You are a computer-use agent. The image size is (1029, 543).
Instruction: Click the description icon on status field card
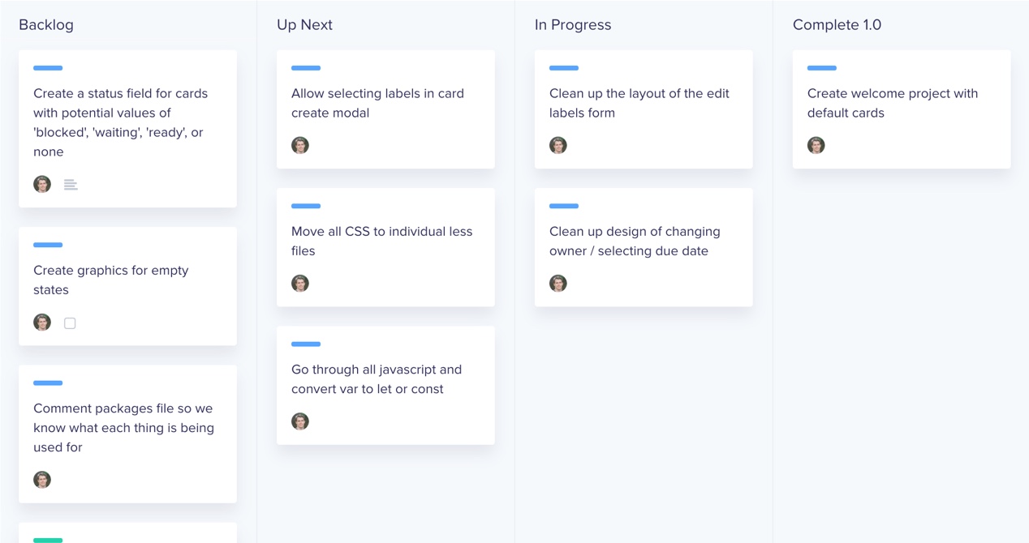click(71, 185)
